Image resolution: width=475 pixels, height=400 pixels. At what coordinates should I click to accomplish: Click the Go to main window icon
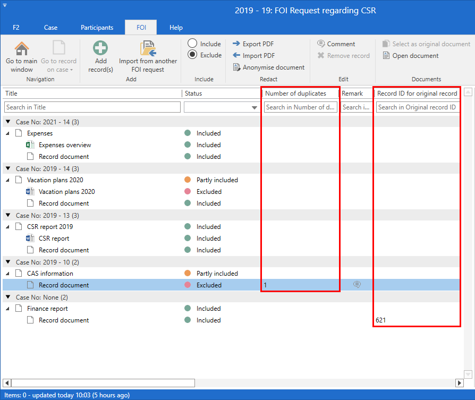coord(21,49)
